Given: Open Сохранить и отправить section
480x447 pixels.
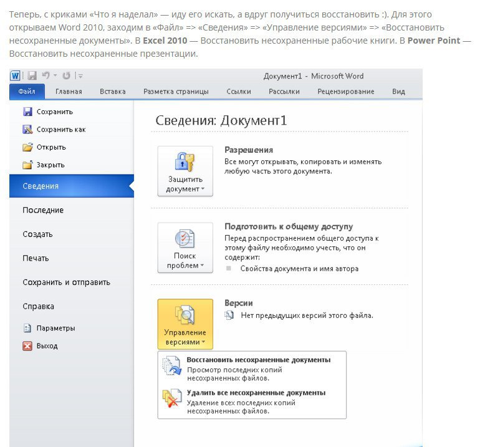Looking at the screenshot, I should 67,282.
